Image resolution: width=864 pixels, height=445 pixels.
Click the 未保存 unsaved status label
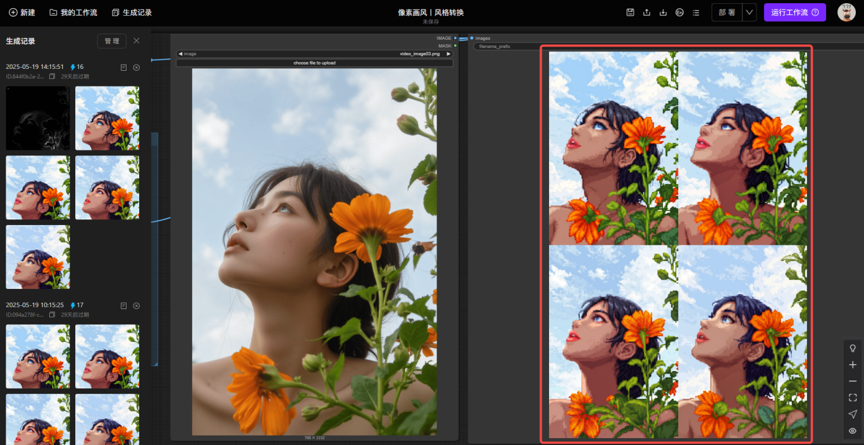point(431,21)
